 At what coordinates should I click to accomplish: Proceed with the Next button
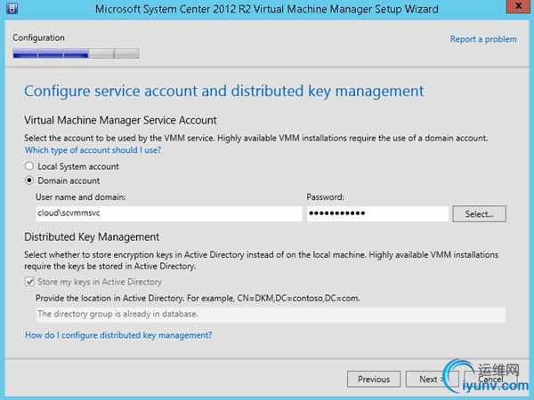pyautogui.click(x=427, y=379)
